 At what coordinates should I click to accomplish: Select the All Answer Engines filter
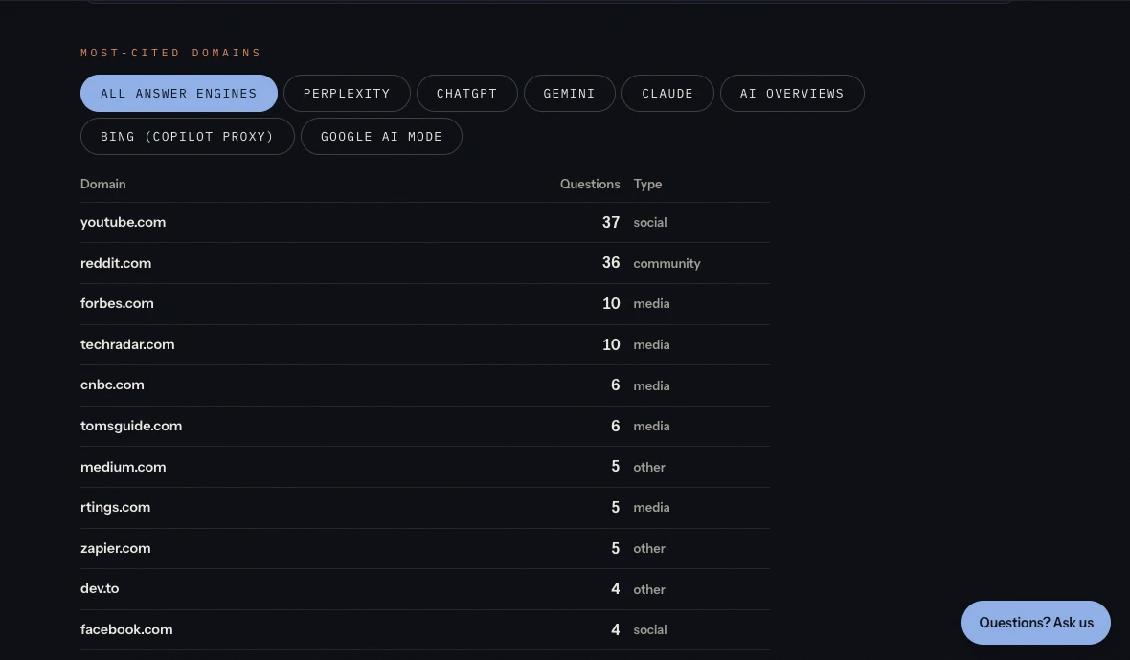(x=179, y=94)
